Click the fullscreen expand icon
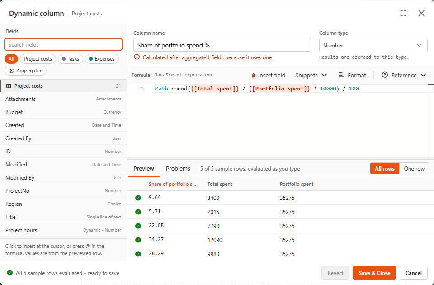The image size is (434, 285). [x=403, y=13]
